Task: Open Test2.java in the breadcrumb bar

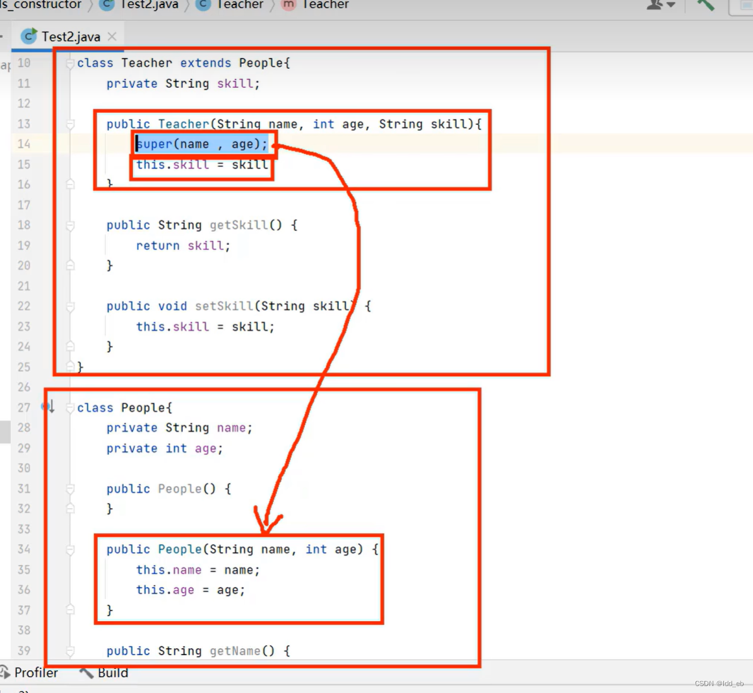Action: coord(139,5)
